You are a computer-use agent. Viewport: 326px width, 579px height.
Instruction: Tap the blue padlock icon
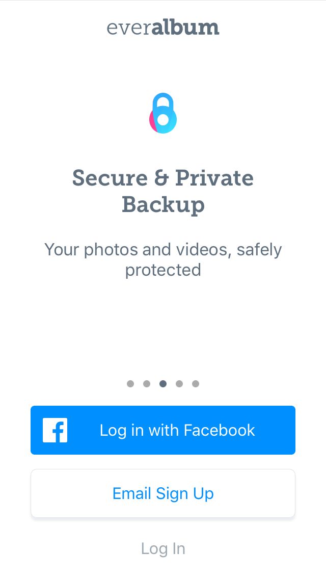pos(163,113)
